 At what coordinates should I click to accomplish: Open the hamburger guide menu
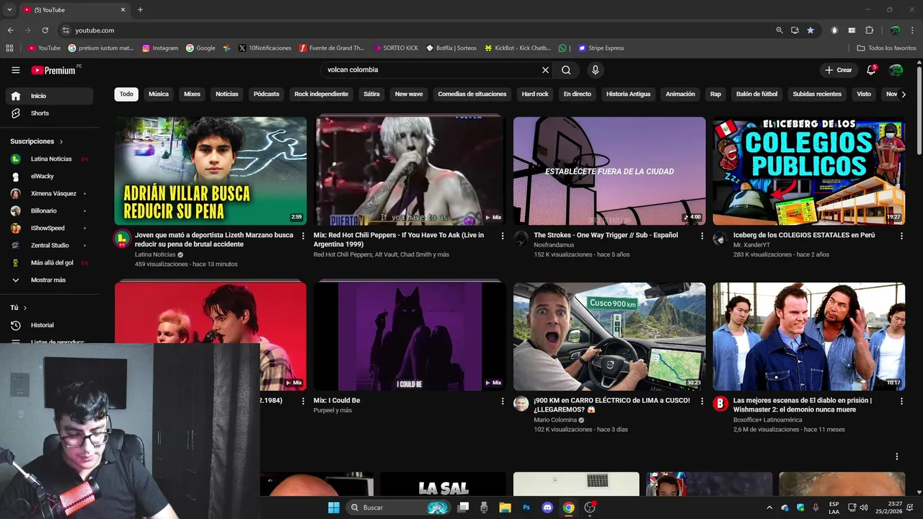(15, 70)
